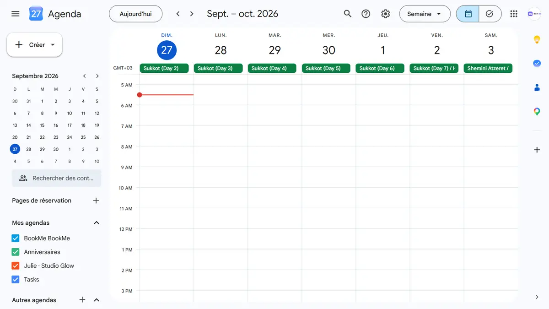Select day 15 in mini calendar
Screen dimensions: 549x309
[42, 125]
